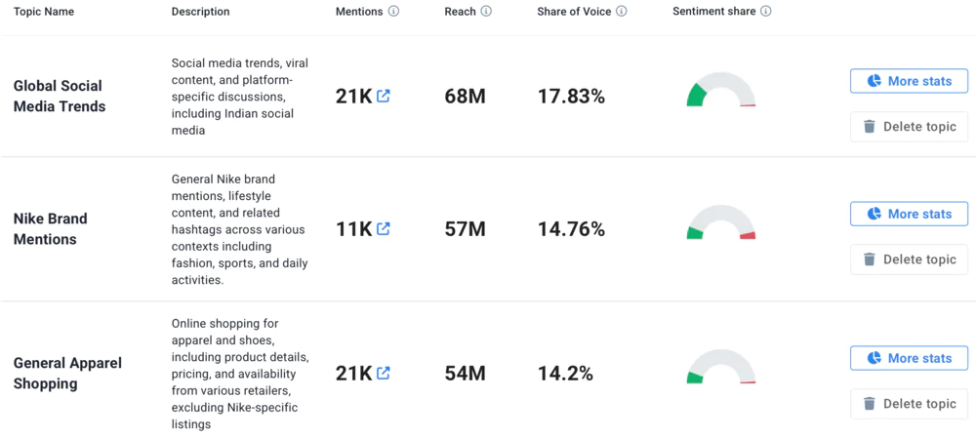Click the info icon beside Mentions header
Image resolution: width=976 pixels, height=439 pixels.
tap(393, 12)
